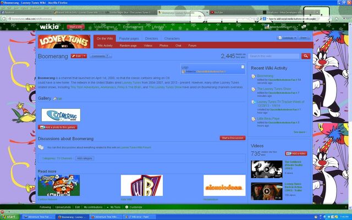Screen dimensions: 352x220
Task: Click the discussions speech bubbles icon
Action: pyautogui.click(x=41, y=147)
